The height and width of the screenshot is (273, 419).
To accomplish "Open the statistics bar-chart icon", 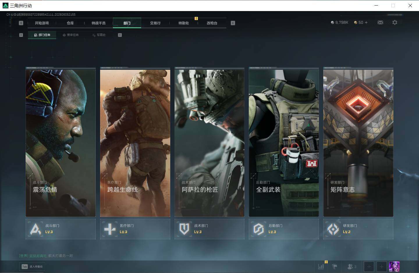I will click(x=321, y=266).
